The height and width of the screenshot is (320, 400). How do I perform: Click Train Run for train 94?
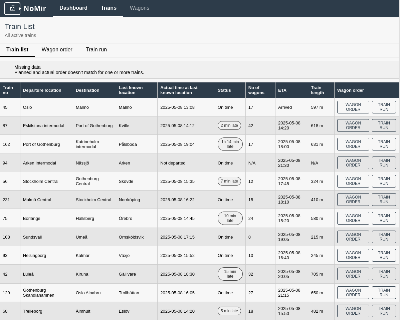384,163
